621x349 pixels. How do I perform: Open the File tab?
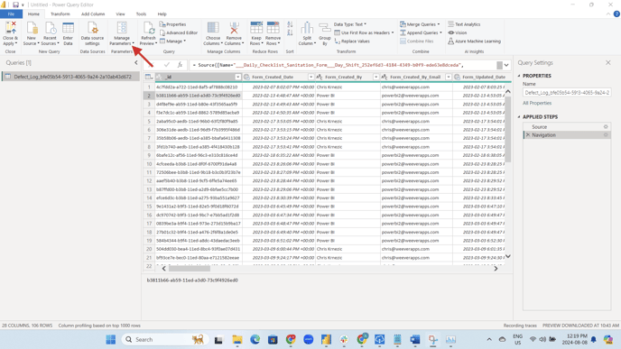(x=11, y=14)
